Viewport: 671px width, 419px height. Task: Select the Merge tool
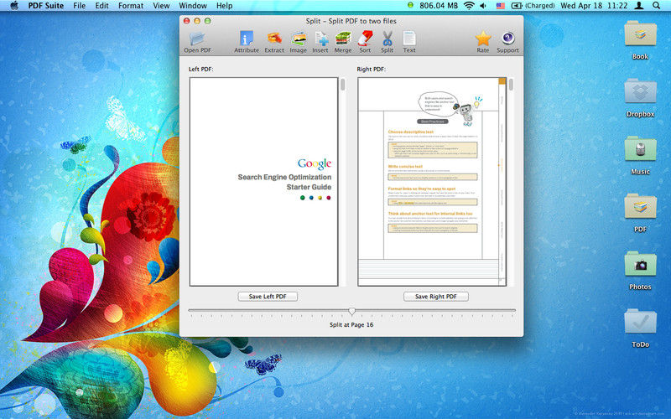pyautogui.click(x=343, y=42)
